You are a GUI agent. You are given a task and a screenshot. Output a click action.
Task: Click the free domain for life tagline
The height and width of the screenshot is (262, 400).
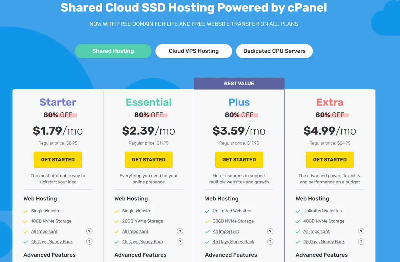point(194,24)
